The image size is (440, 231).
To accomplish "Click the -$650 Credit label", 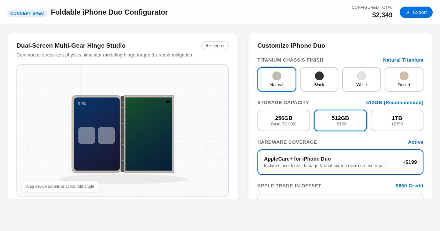I will pos(408,186).
